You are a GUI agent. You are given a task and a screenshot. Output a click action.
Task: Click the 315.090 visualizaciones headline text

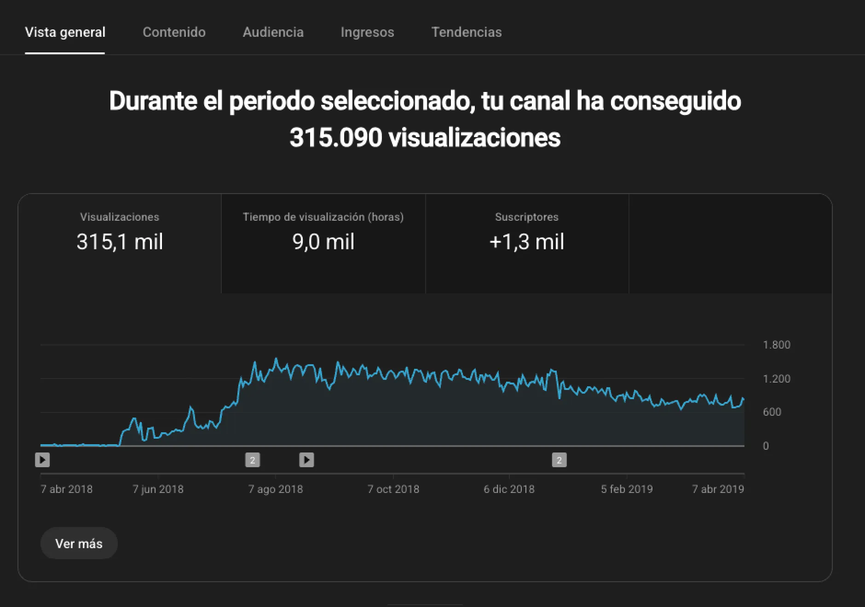point(425,137)
